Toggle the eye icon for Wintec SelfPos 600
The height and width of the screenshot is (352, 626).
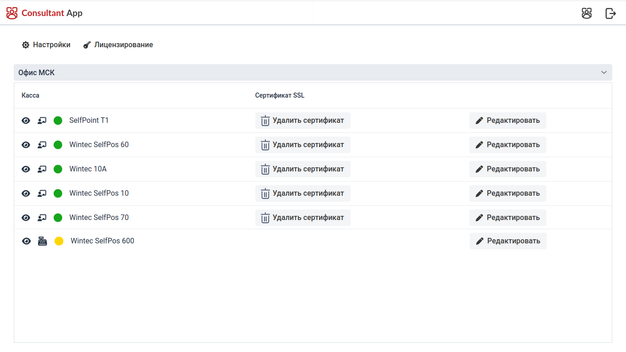[x=27, y=241]
